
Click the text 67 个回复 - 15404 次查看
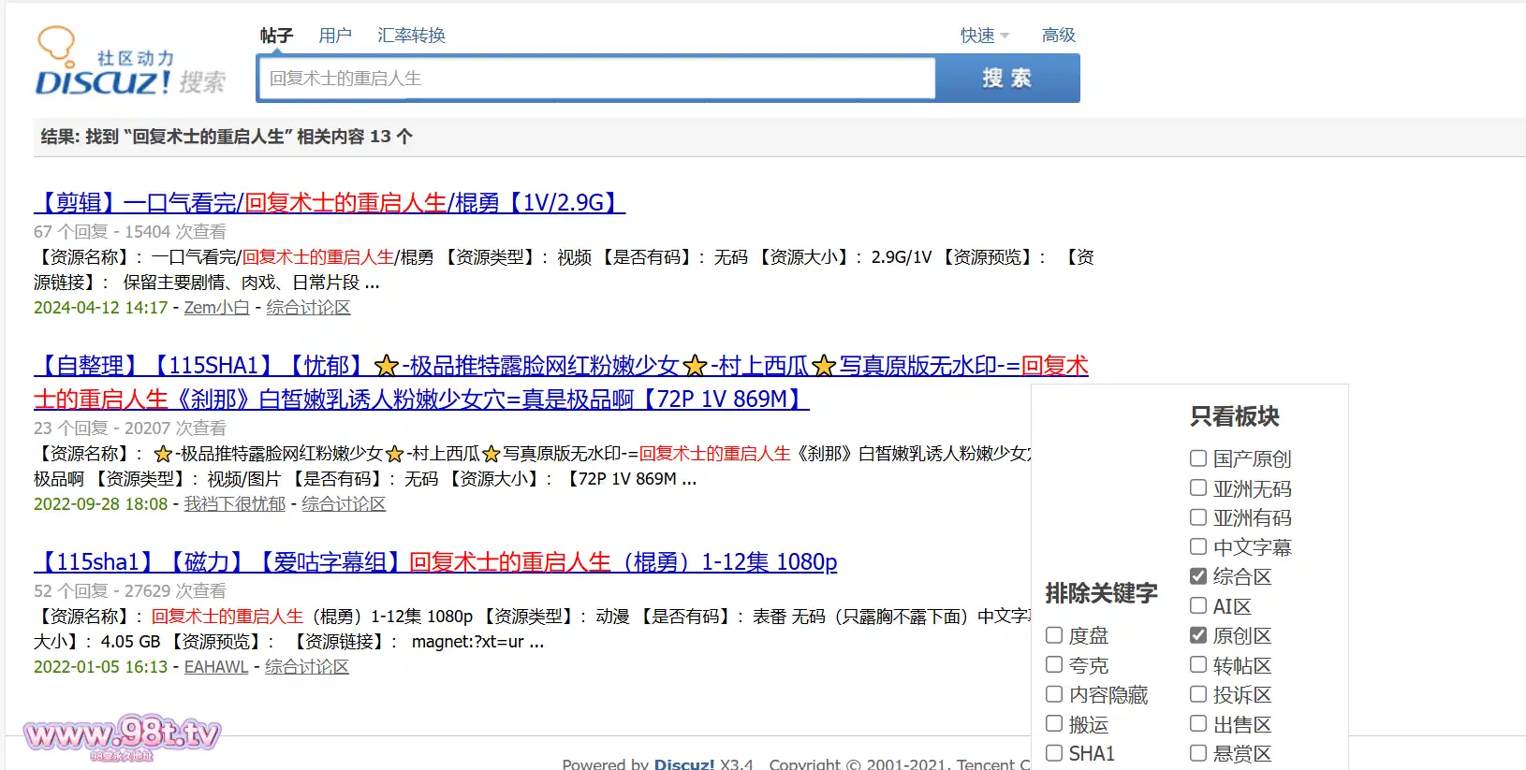[x=130, y=232]
